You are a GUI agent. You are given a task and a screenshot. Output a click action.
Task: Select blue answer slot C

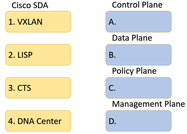(x=139, y=88)
